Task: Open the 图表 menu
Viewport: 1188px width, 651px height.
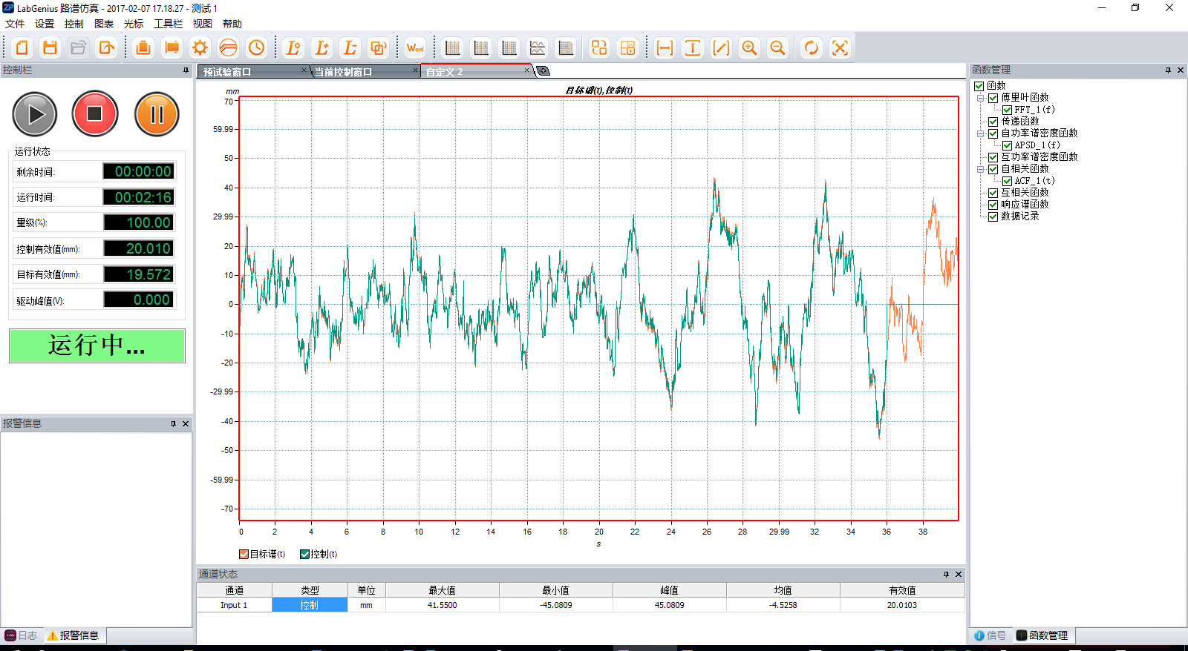Action: point(104,24)
